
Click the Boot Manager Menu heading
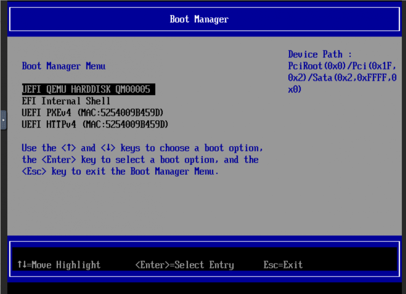click(x=64, y=66)
